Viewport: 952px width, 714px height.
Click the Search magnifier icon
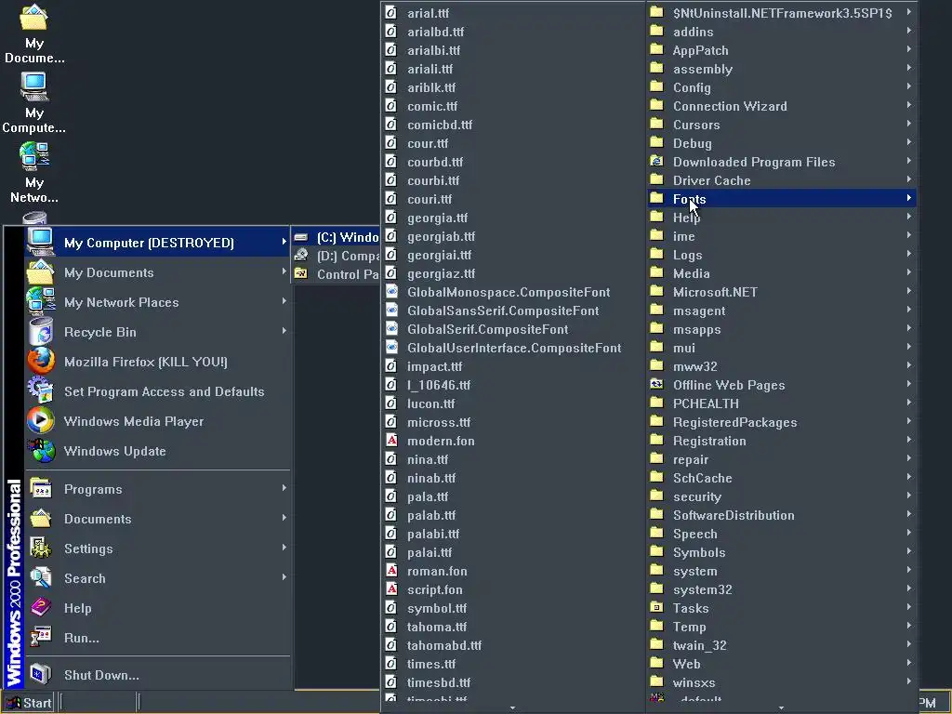click(x=41, y=578)
